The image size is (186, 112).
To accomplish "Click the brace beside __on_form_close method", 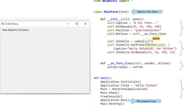I will 181,66.
